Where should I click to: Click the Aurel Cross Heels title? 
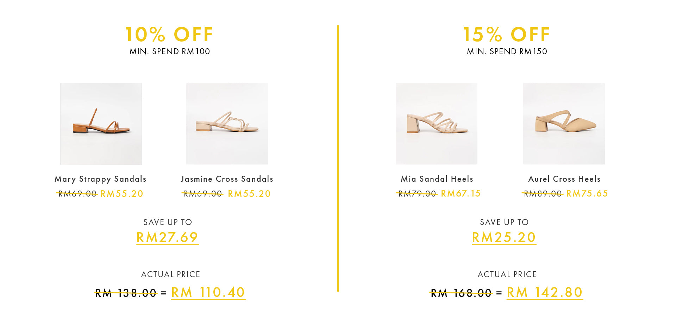pos(564,179)
